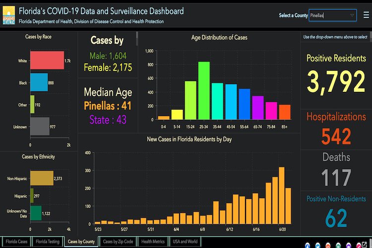Click the 35-44 age group bar

pos(217,101)
